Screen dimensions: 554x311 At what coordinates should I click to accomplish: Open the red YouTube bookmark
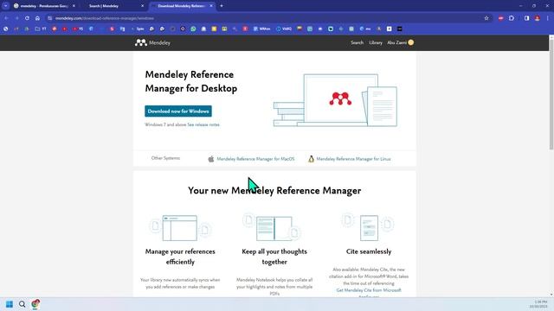pos(65,29)
